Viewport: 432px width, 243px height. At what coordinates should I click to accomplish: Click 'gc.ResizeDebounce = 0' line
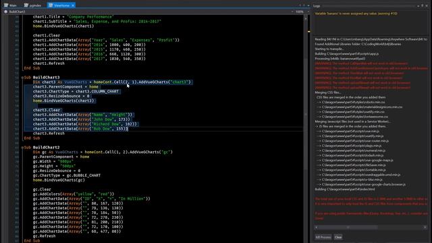pyautogui.click(x=57, y=171)
